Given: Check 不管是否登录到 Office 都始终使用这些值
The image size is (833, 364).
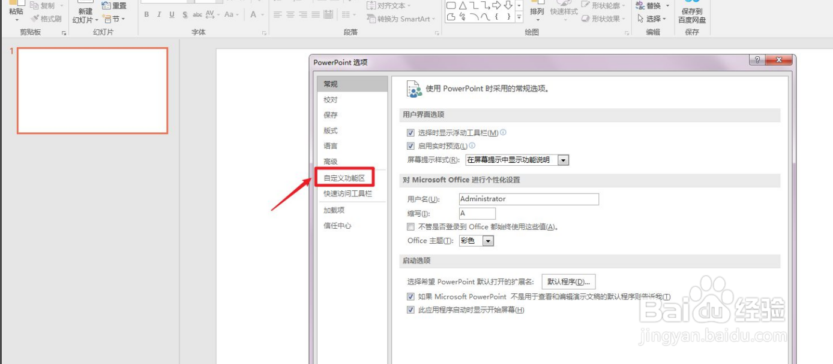Looking at the screenshot, I should click(x=411, y=227).
